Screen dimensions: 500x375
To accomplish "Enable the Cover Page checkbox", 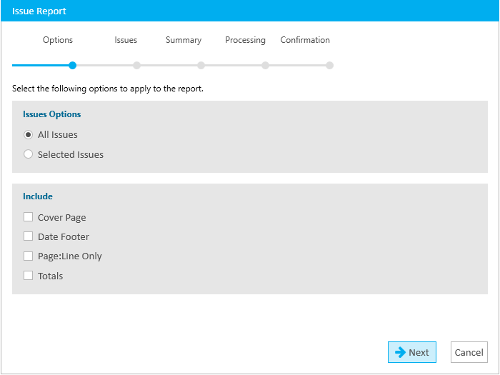I will [x=28, y=217].
